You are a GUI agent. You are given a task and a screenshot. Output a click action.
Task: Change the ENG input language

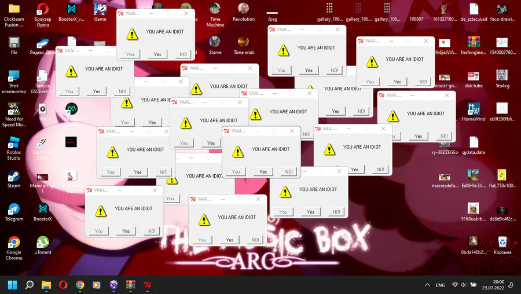(441, 285)
